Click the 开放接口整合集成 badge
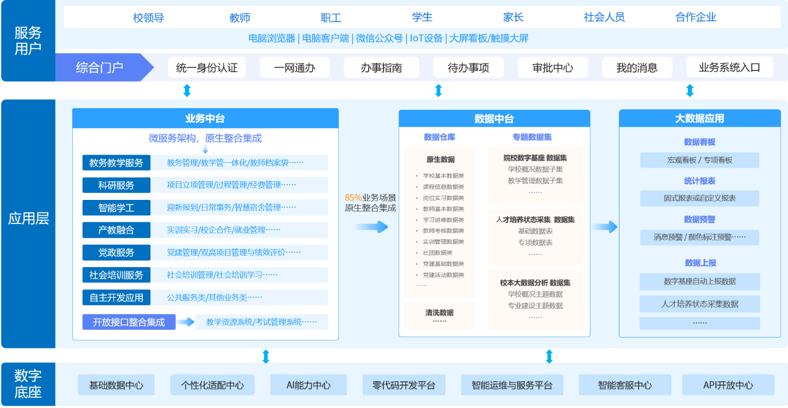788x408 pixels. click(128, 322)
